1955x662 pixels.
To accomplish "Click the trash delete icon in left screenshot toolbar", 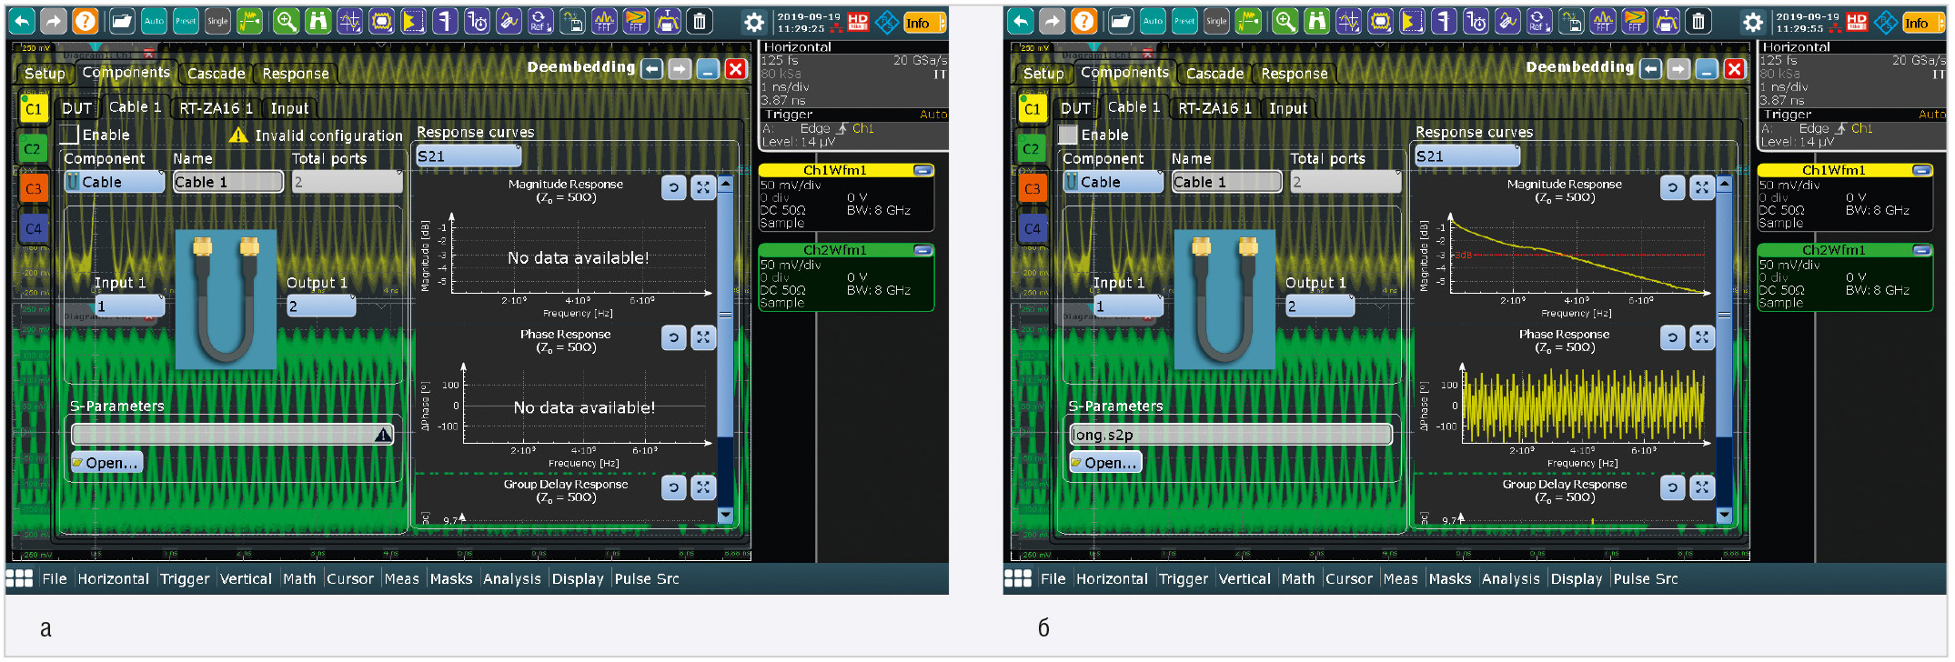I will (700, 21).
